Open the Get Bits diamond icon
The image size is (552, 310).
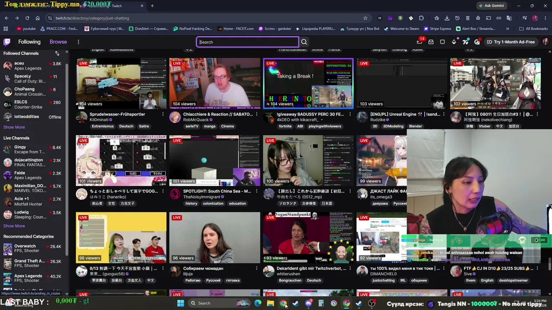point(454,42)
